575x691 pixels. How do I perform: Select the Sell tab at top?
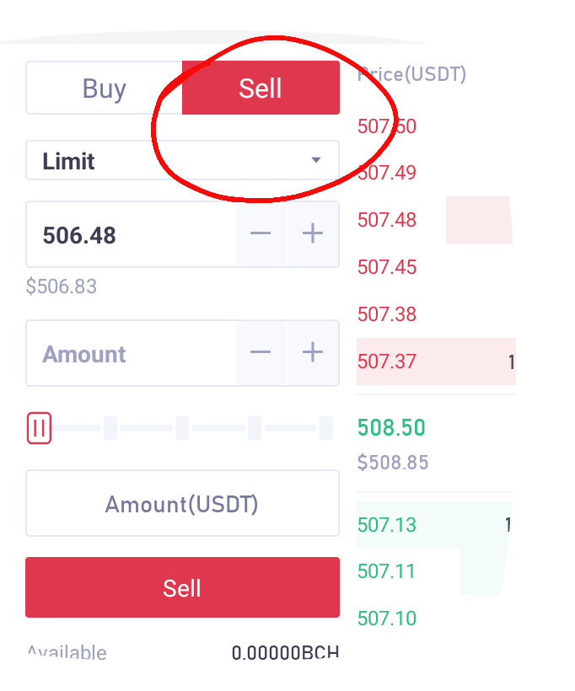tap(261, 88)
